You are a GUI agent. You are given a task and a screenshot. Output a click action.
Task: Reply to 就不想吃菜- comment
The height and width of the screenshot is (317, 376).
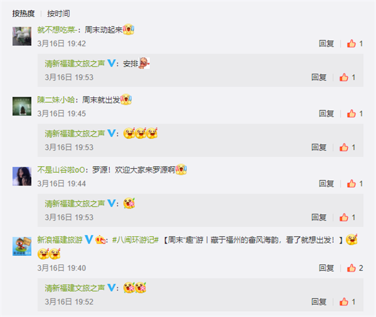pos(327,43)
